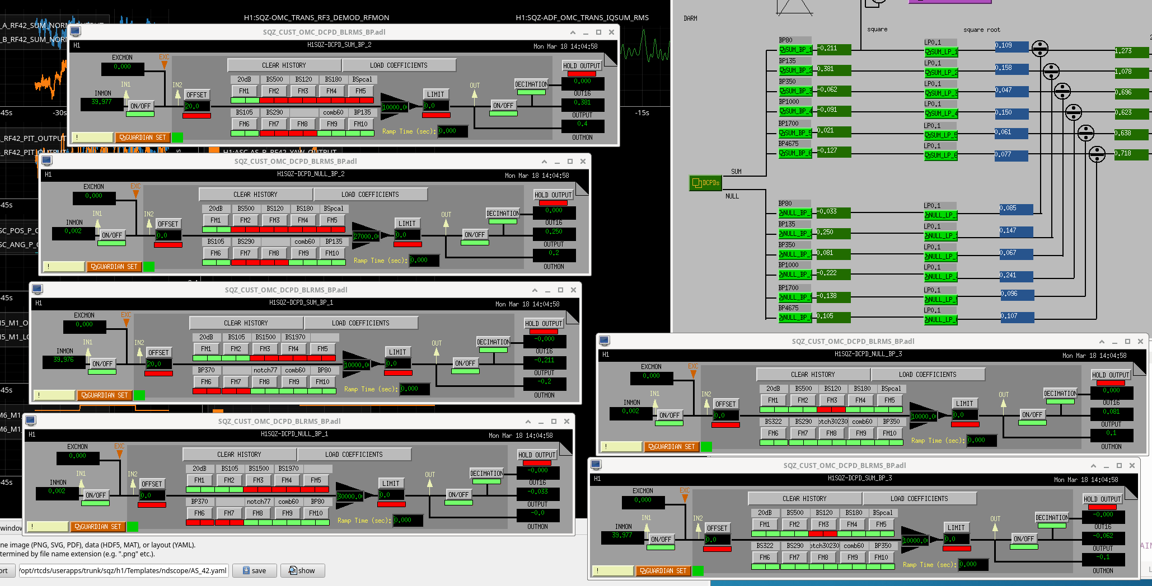This screenshot has width=1152, height=586.
Task: Open the NULL_LP_ link in the bottom LP0.1 row
Action: 940,320
